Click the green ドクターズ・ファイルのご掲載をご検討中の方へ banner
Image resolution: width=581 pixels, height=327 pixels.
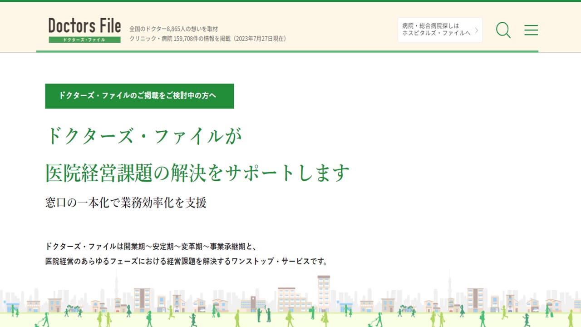[x=139, y=96]
